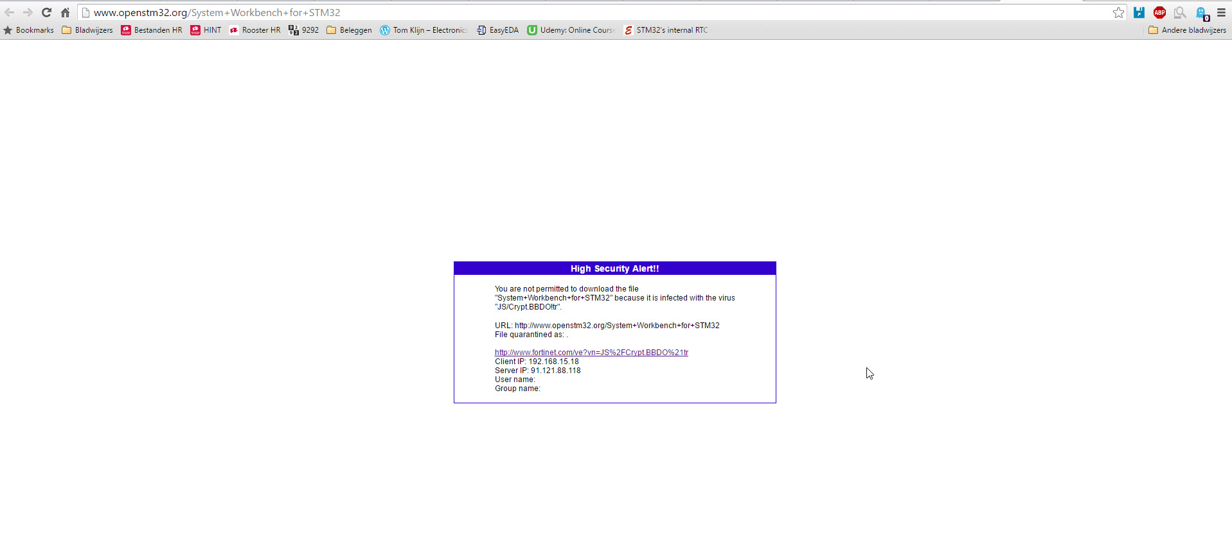Open the Ghostery ghost extension
The height and width of the screenshot is (560, 1232).
point(1201,13)
